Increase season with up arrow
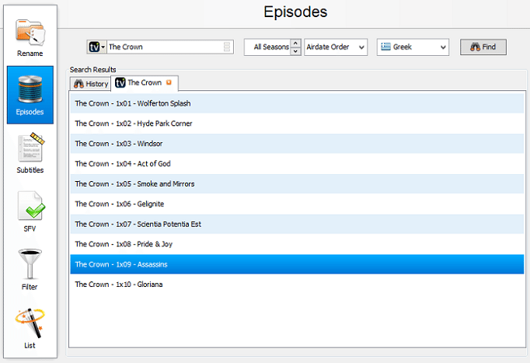 (295, 43)
